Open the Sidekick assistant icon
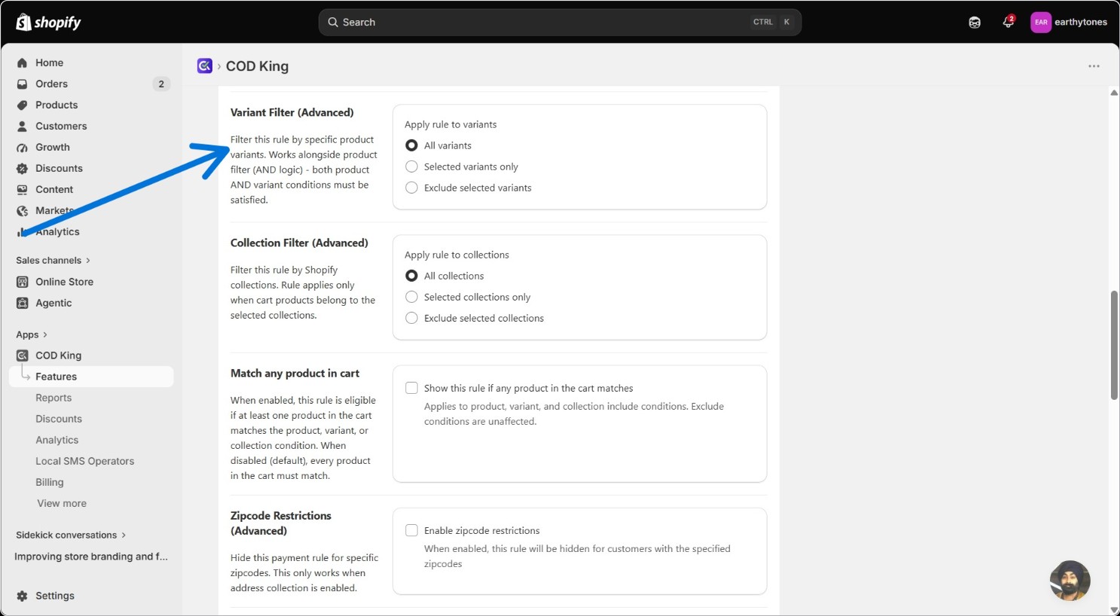Screen dimensions: 1120x616 975,23
